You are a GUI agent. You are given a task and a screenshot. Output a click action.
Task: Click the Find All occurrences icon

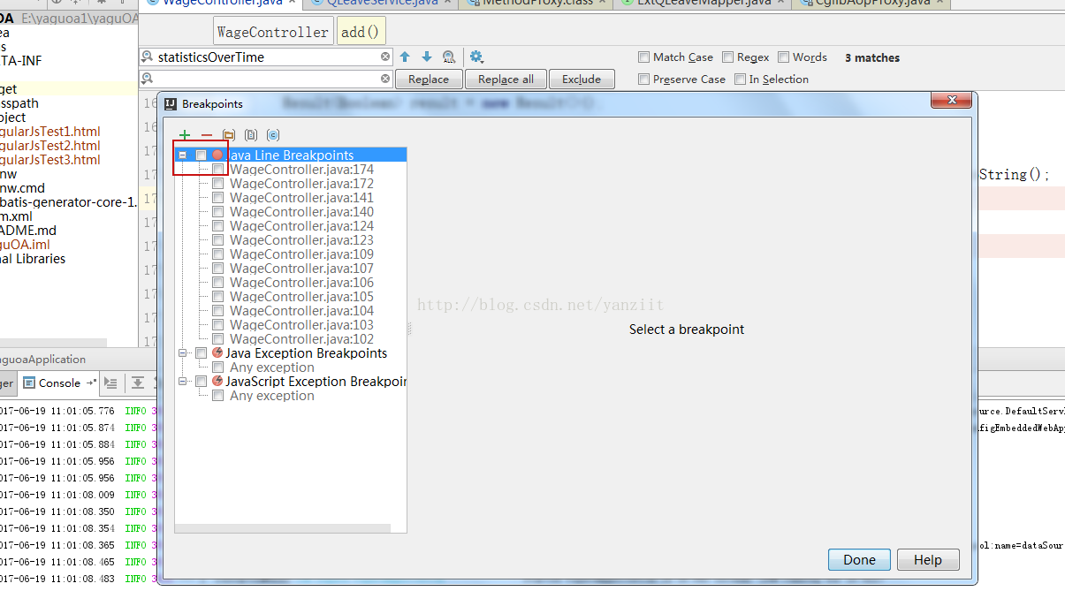[x=449, y=57]
